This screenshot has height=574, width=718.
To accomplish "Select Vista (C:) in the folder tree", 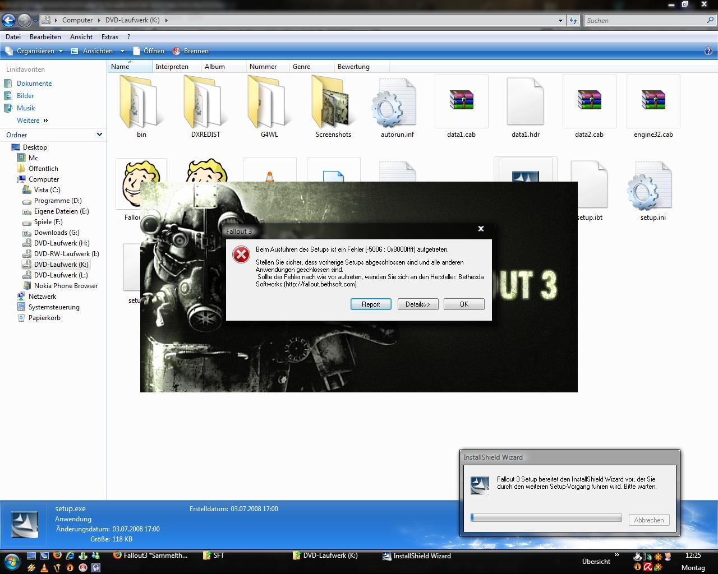I will [47, 190].
